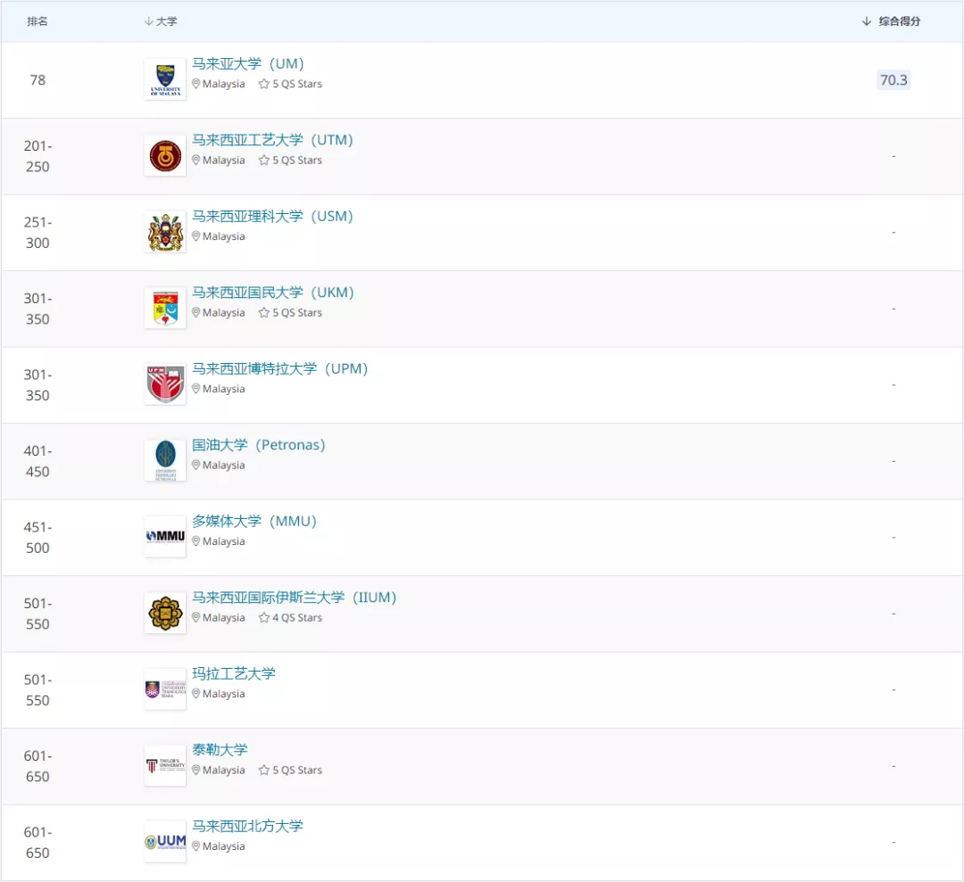Click the UKM shield logo
The width and height of the screenshot is (964, 882).
point(165,309)
